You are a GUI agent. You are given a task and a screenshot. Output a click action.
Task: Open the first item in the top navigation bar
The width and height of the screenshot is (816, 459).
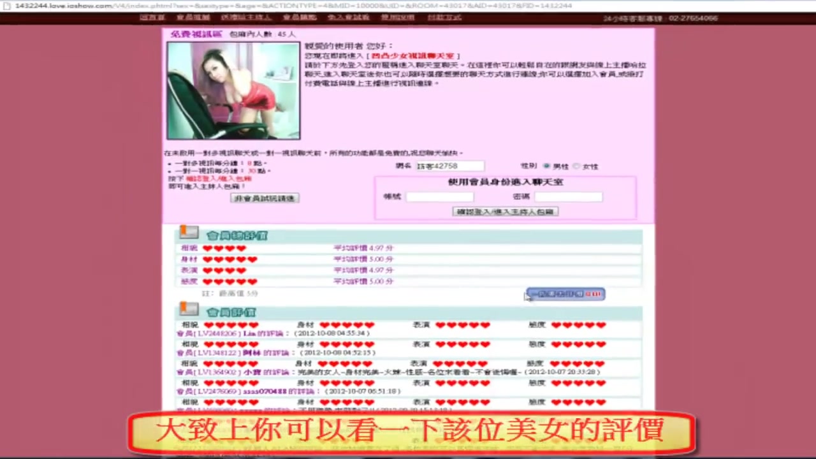(x=152, y=17)
